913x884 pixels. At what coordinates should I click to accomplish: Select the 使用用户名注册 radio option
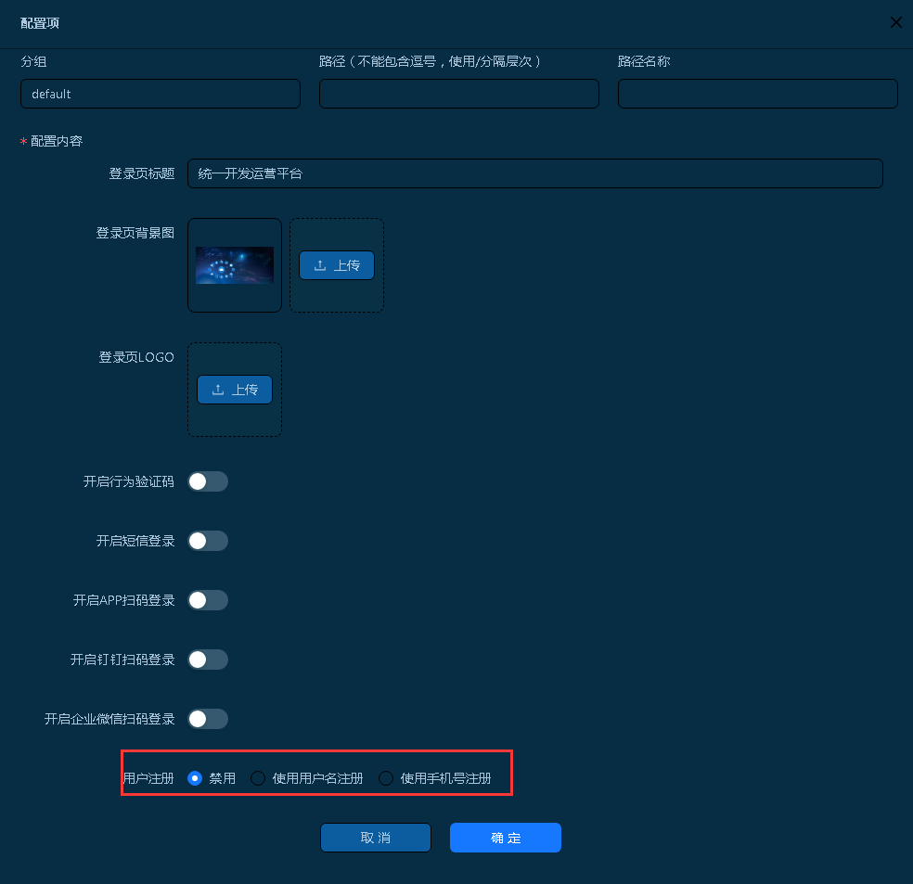258,778
